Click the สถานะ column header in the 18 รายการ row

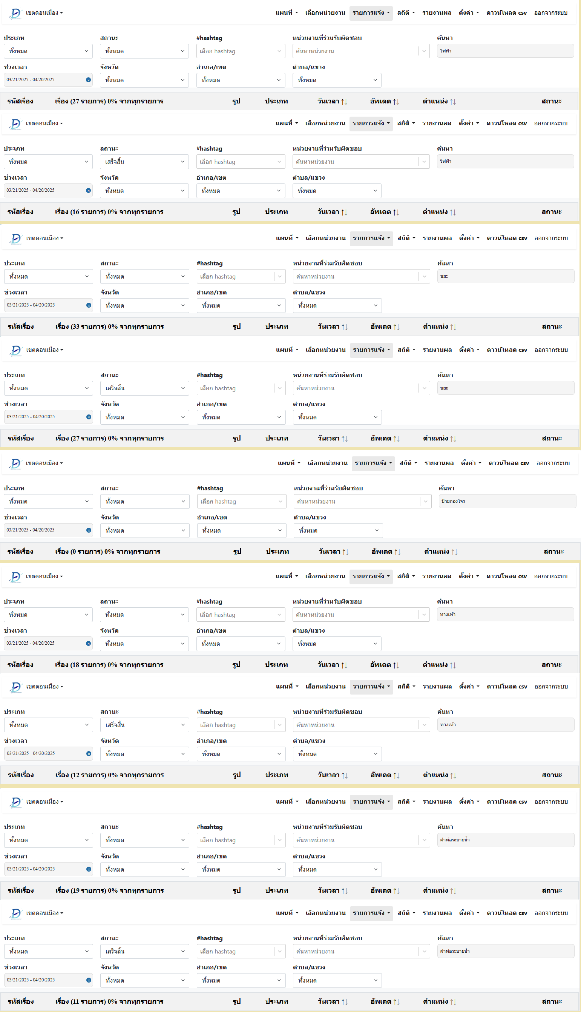pos(552,665)
